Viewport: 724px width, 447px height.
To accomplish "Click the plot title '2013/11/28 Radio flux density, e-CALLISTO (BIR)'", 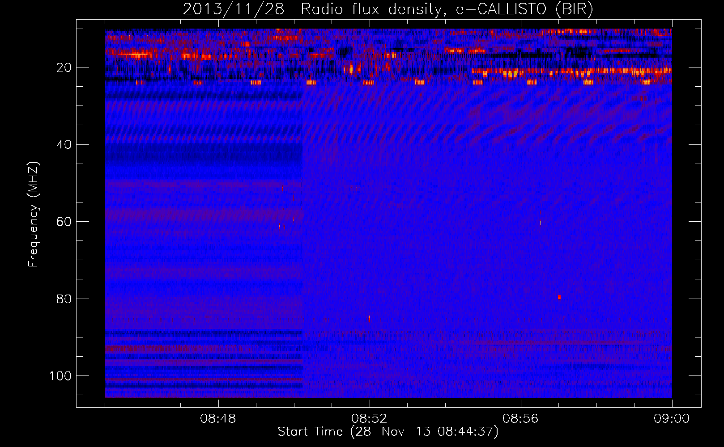I will pos(388,9).
